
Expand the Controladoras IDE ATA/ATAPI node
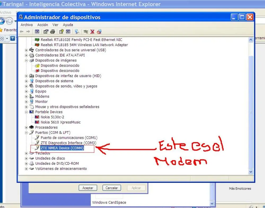click(26, 55)
